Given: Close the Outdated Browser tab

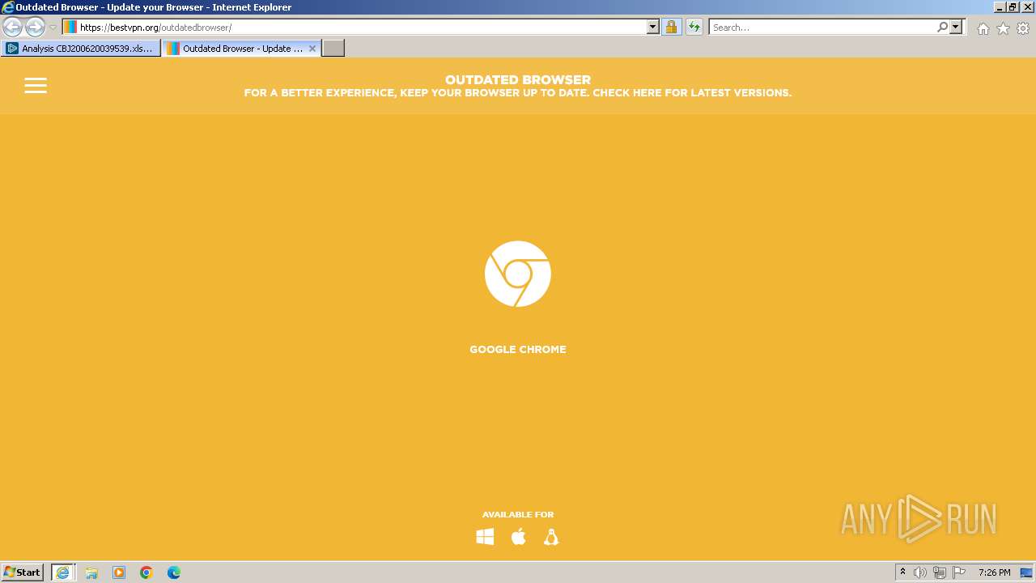Looking at the screenshot, I should 312,49.
